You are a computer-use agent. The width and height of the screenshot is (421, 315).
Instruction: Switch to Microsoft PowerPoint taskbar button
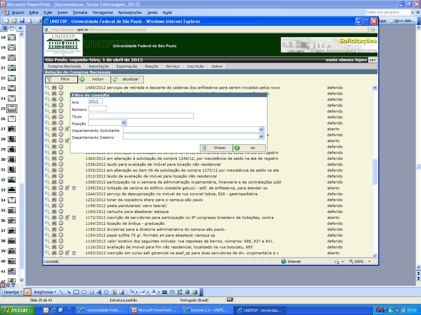(x=154, y=310)
